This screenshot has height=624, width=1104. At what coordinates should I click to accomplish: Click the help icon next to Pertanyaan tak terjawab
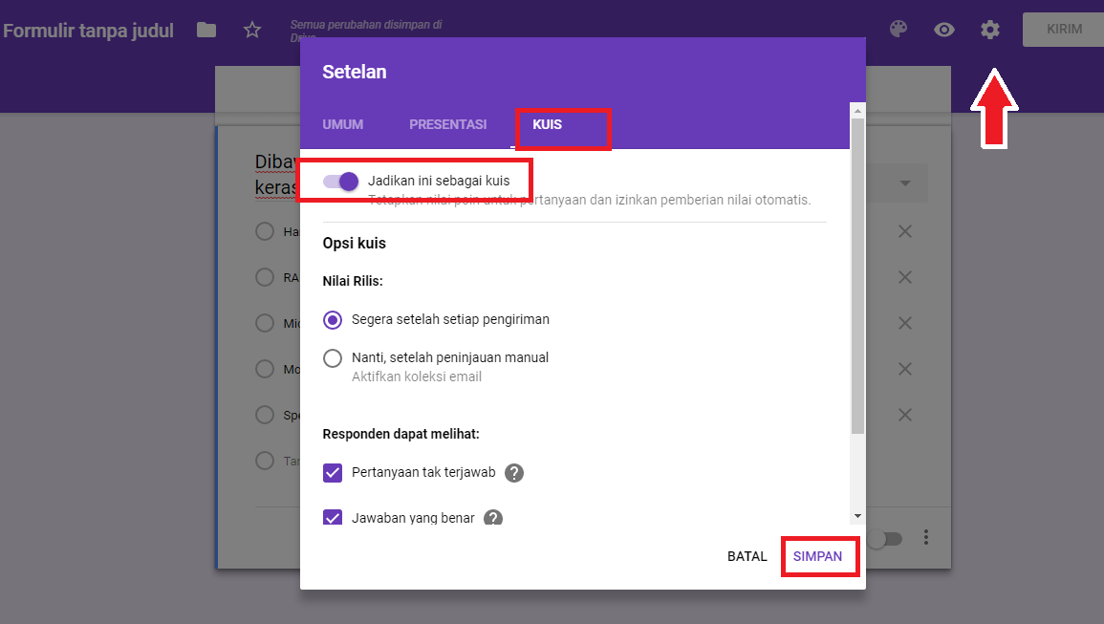(514, 473)
